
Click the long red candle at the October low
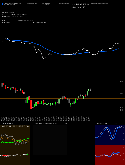click(x=31, y=105)
